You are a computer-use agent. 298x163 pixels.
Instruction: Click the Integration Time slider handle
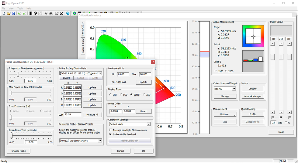[19, 74]
